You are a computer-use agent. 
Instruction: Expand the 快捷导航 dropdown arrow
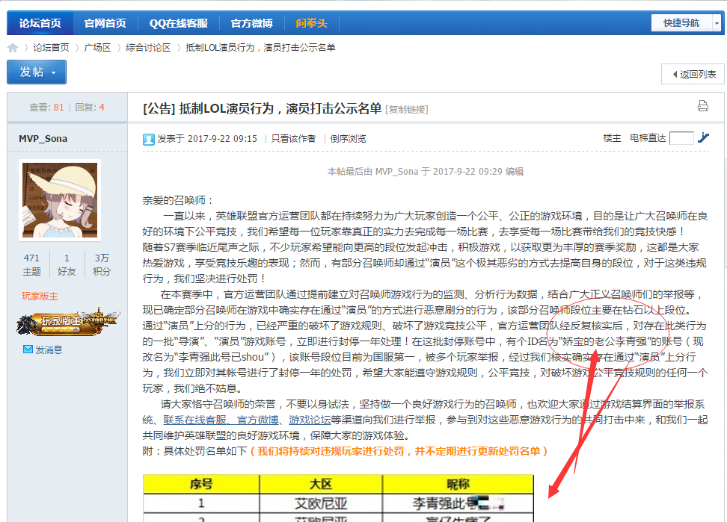click(717, 22)
